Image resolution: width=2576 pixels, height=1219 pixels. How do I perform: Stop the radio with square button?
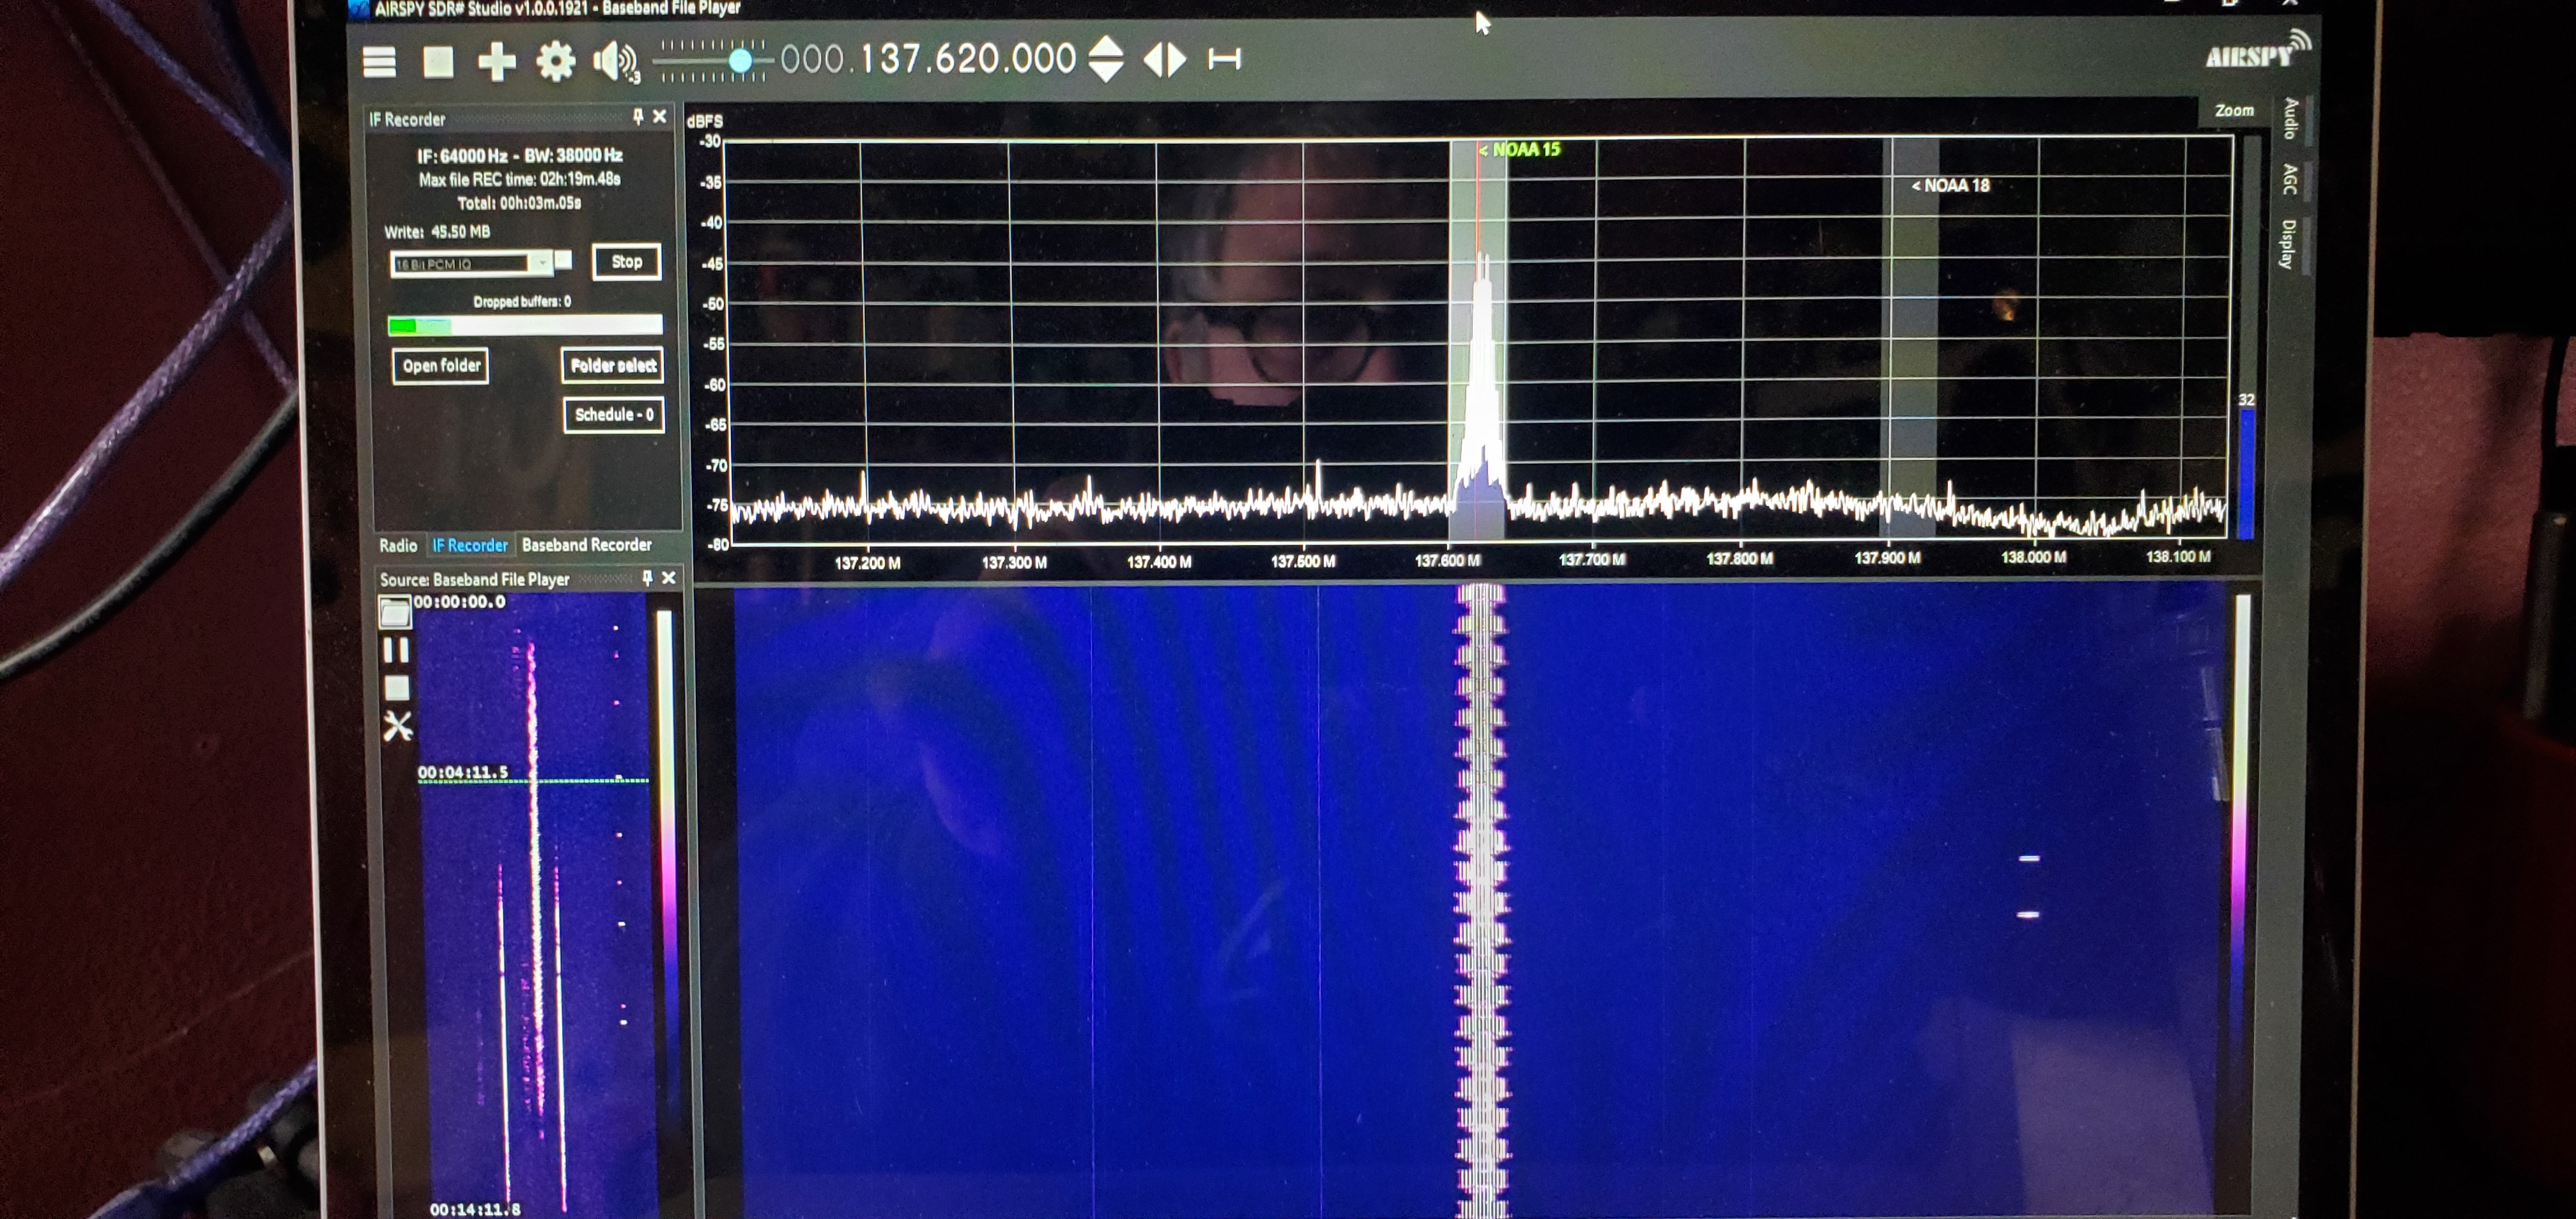(438, 62)
